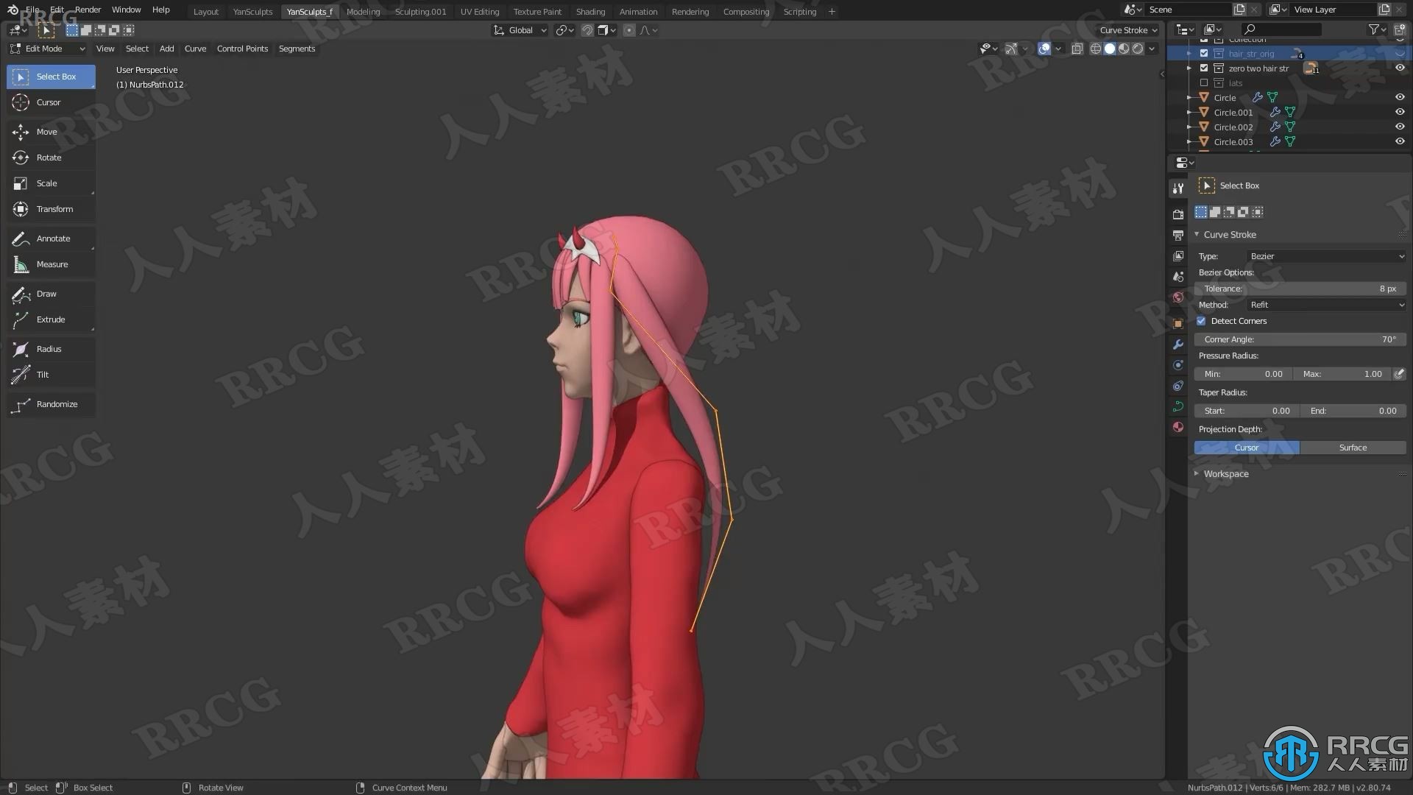
Task: Open the Render properties tab
Action: point(1178,214)
